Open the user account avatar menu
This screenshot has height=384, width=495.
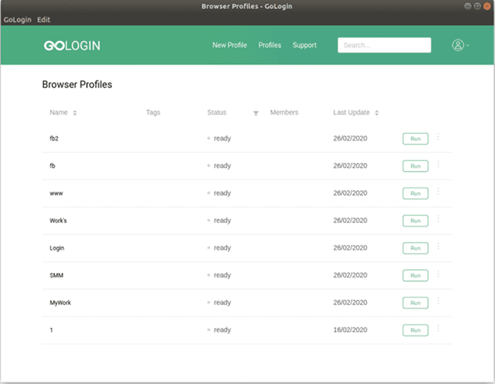tap(460, 45)
